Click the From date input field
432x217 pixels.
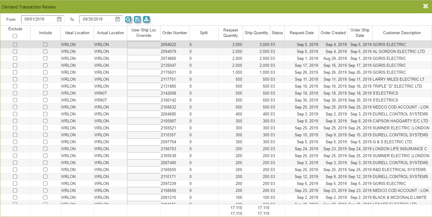pyautogui.click(x=39, y=19)
